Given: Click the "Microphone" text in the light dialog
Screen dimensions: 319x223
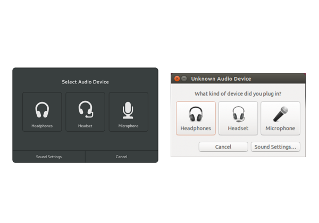Looking at the screenshot, I should pyautogui.click(x=280, y=128).
